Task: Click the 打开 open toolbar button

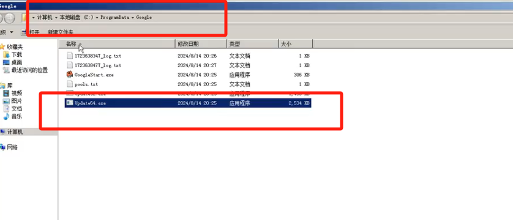Action: pos(30,32)
